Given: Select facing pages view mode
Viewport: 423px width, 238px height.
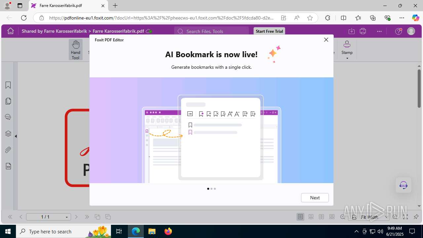Looking at the screenshot, I should click(321, 217).
